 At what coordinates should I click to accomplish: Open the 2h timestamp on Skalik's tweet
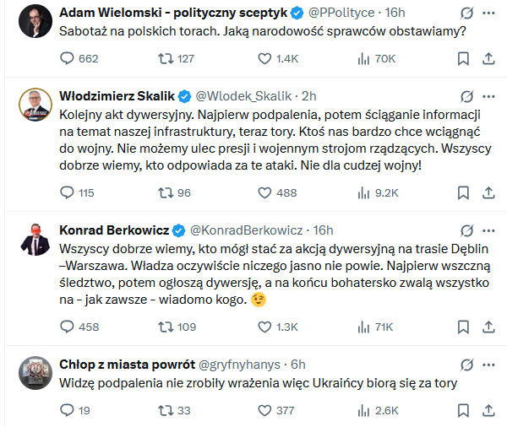pos(308,95)
